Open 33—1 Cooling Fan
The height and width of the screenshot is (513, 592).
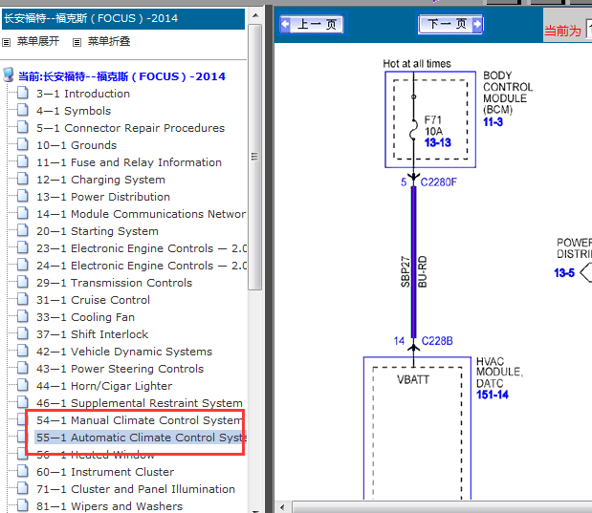85,317
